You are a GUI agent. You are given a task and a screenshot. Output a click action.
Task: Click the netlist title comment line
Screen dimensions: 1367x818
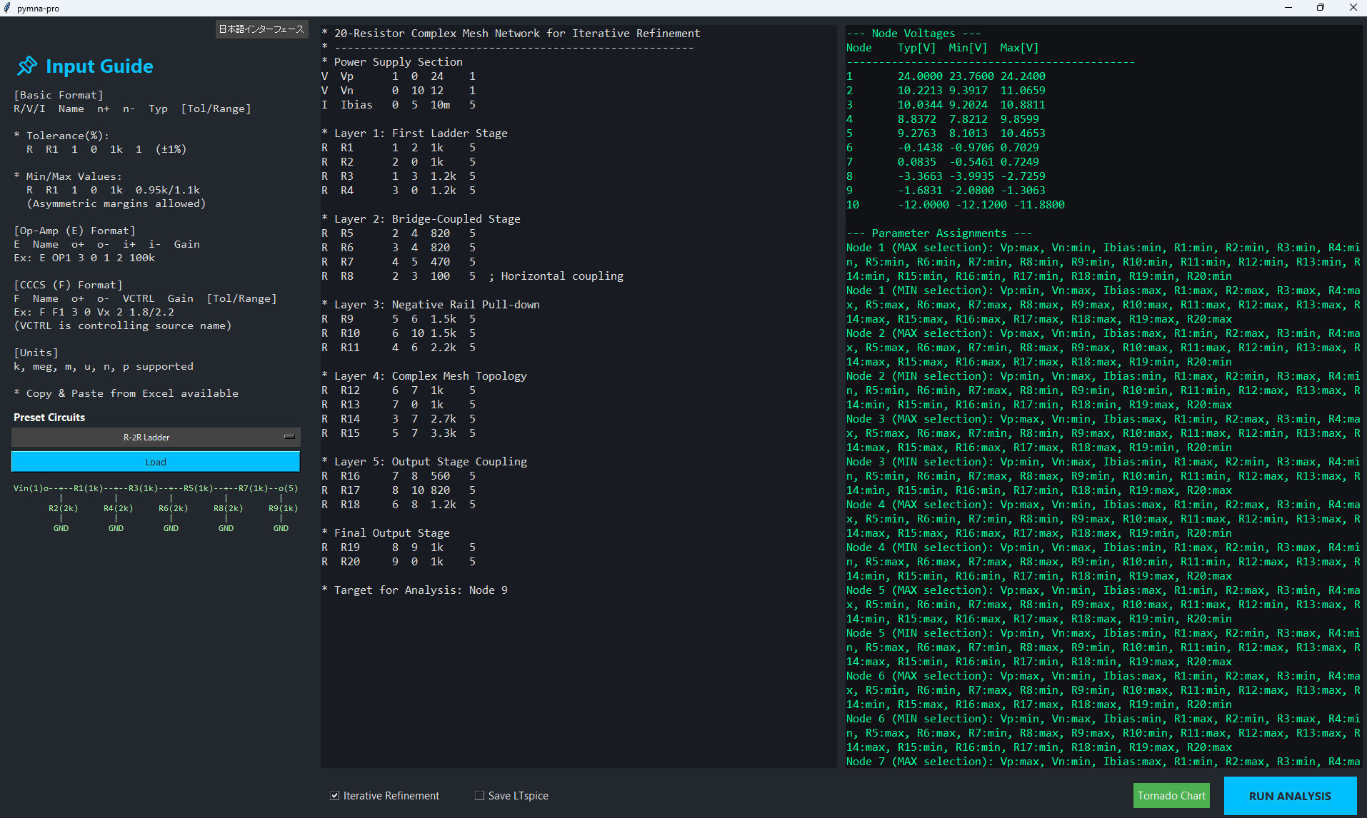coord(511,34)
